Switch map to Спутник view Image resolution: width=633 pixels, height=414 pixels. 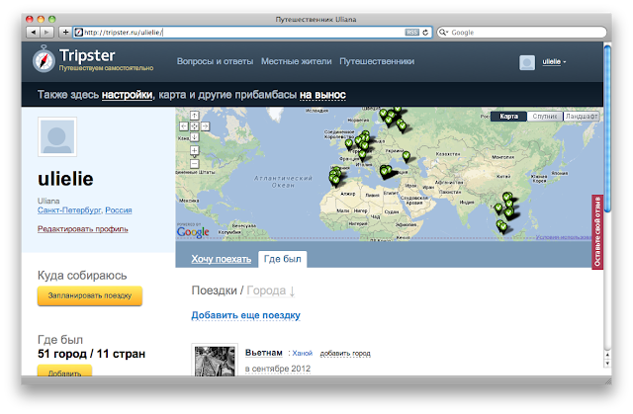pyautogui.click(x=545, y=116)
